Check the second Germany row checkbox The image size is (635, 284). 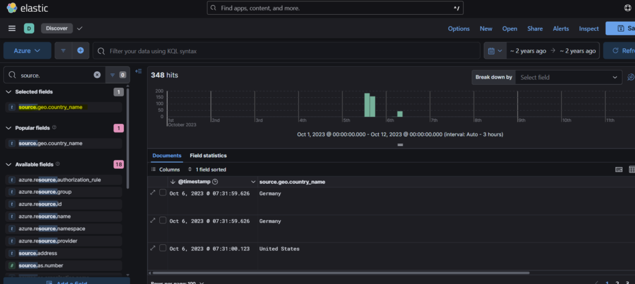[162, 220]
